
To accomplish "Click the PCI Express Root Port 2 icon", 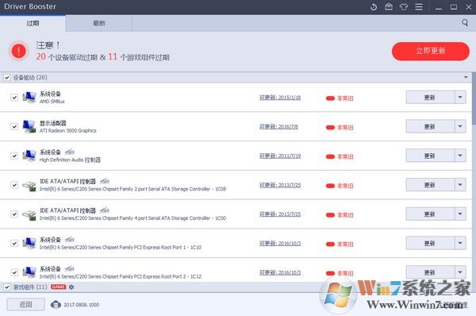I will tap(29, 272).
